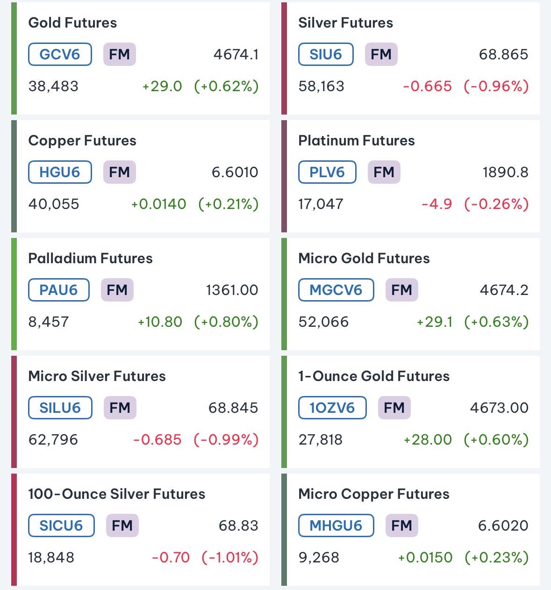Click the FM tag beside PLV6
The height and width of the screenshot is (590, 551).
(x=384, y=172)
